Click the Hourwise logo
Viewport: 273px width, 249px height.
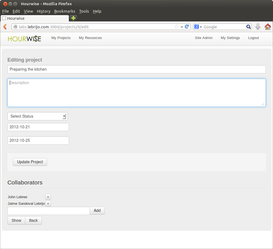point(24,39)
